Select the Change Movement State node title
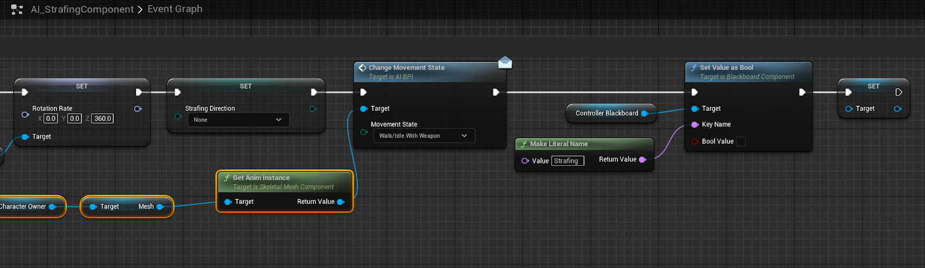 [x=406, y=68]
